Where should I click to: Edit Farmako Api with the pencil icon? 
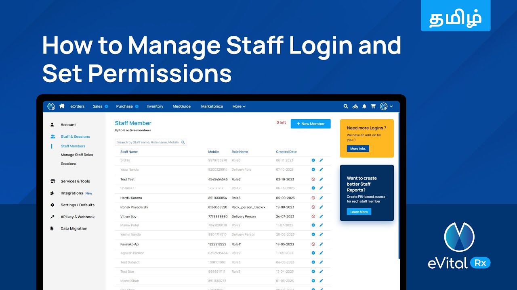coord(322,244)
